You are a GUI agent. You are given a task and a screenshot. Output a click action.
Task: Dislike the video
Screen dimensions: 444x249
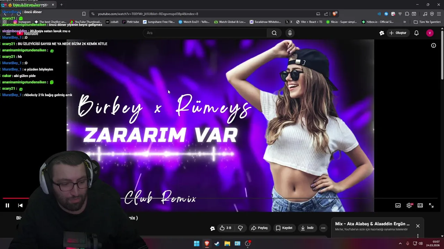(x=240, y=228)
